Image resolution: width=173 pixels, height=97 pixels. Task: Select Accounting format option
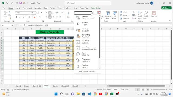click(x=86, y=36)
